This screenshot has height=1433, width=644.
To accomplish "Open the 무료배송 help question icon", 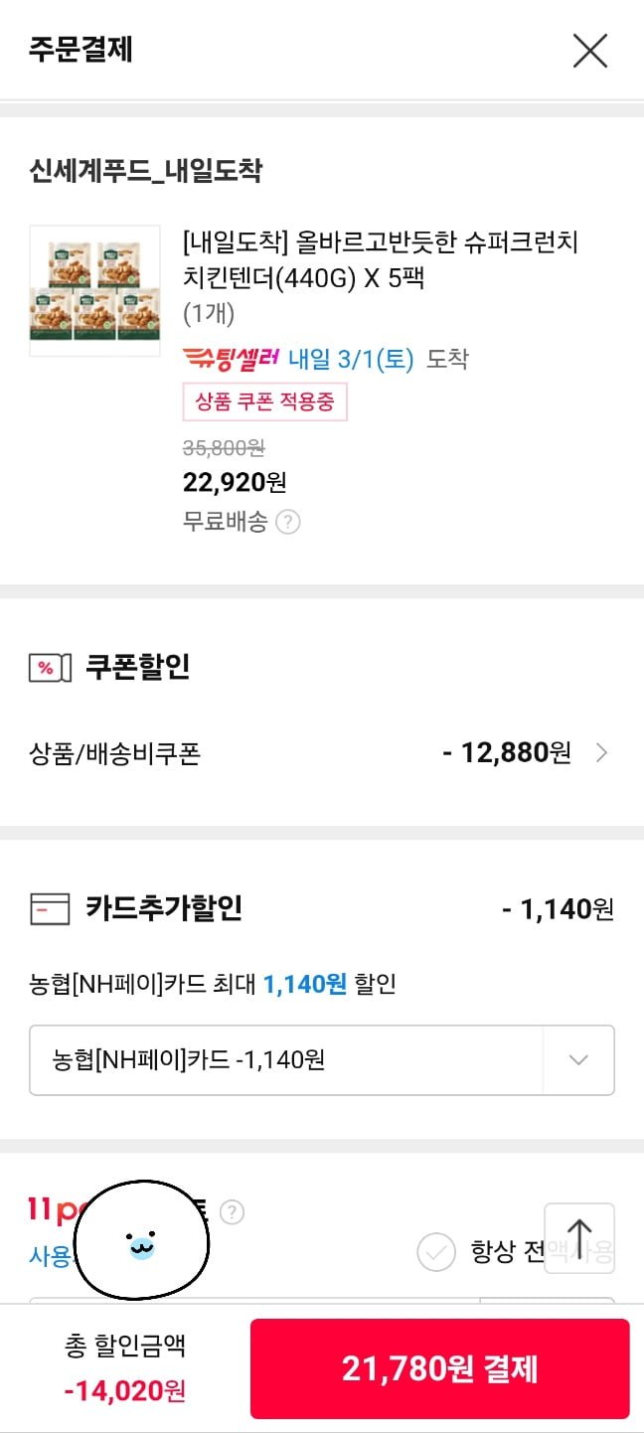I will 288,522.
